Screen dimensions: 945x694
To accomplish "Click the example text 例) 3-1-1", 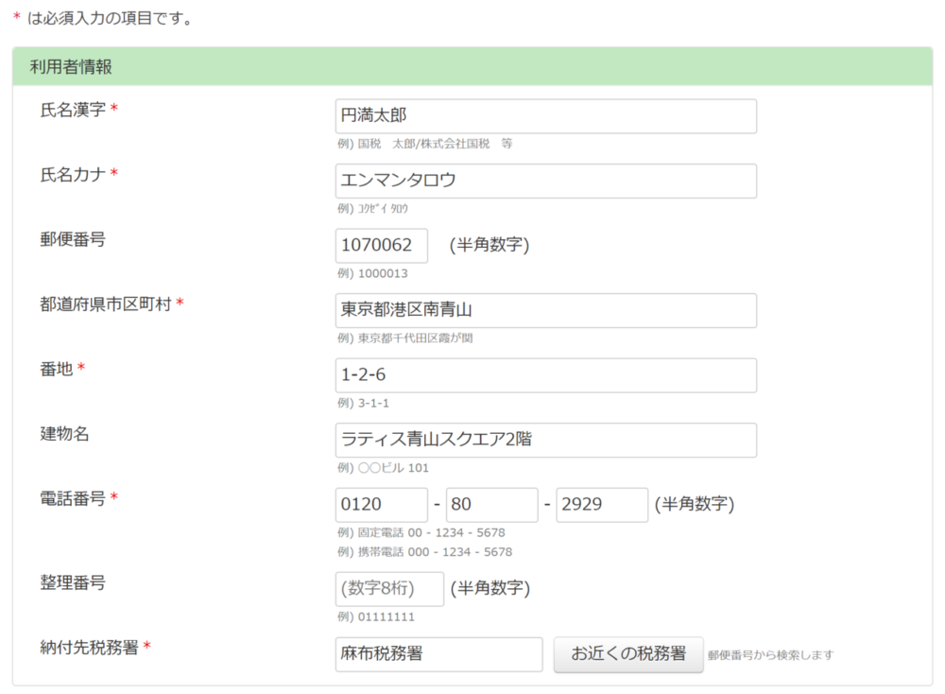I will 364,404.
